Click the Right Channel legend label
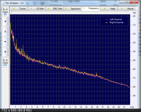The image size is (141, 112). tap(116, 22)
